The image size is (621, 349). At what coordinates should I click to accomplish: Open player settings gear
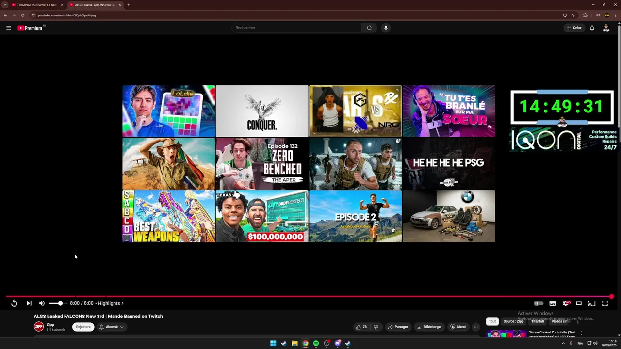[566, 303]
